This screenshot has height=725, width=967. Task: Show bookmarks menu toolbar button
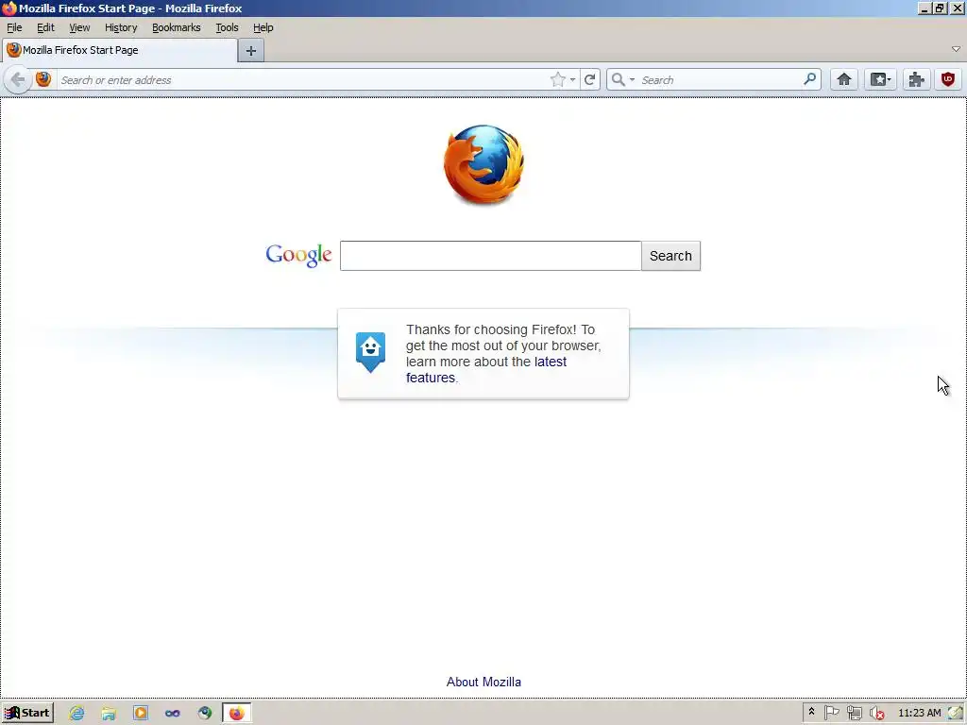pos(880,79)
